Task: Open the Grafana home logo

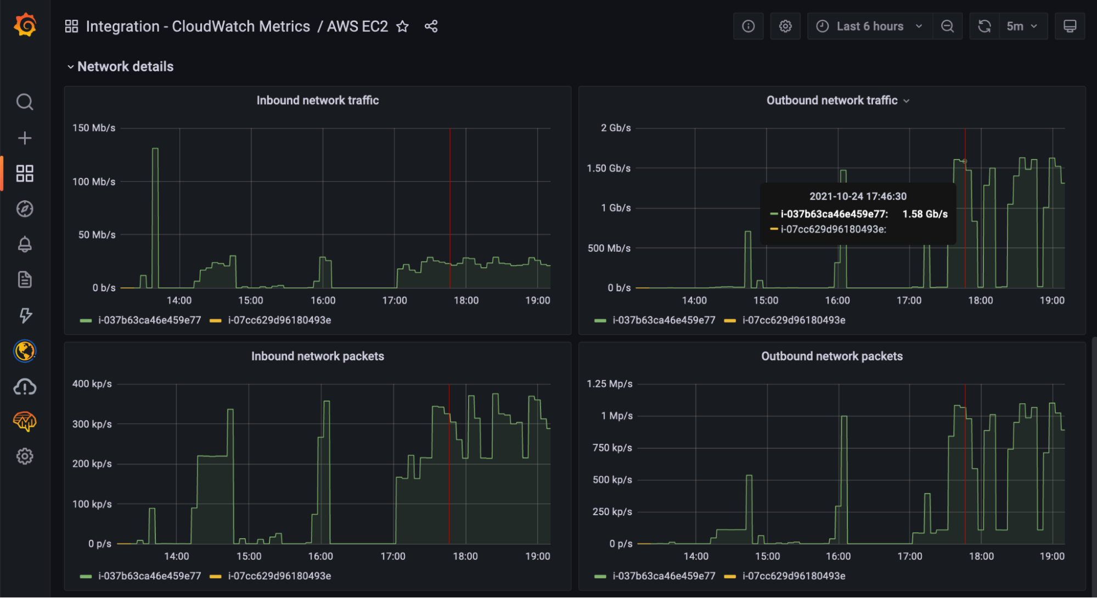Action: pos(25,25)
